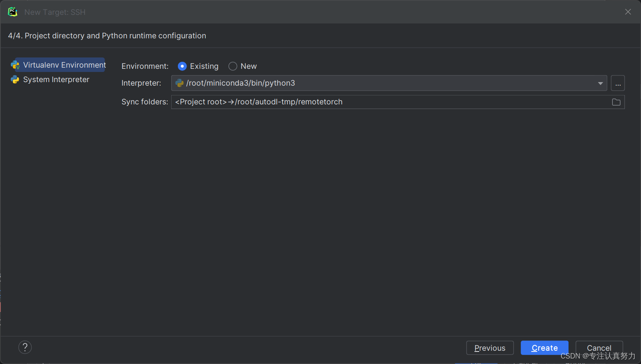Open the help question mark button
Image resolution: width=641 pixels, height=364 pixels.
pos(25,347)
